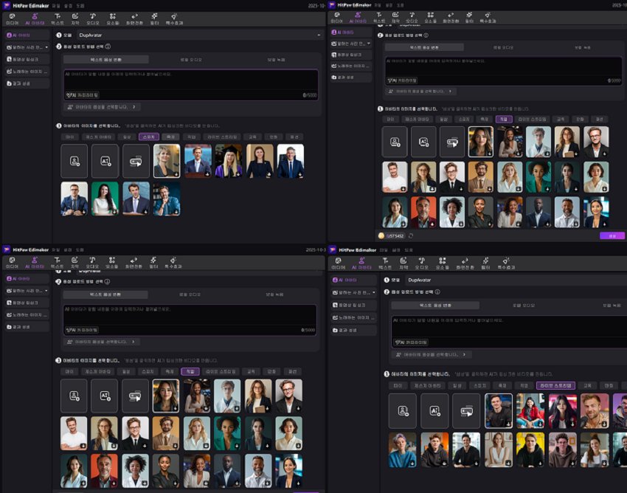Choose the avatar wearing a graduation cap

(229, 160)
